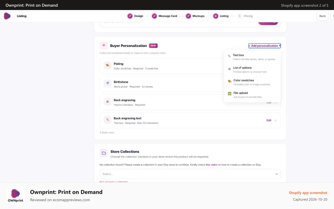Click the Back engraving text pencil icon

click(x=107, y=120)
